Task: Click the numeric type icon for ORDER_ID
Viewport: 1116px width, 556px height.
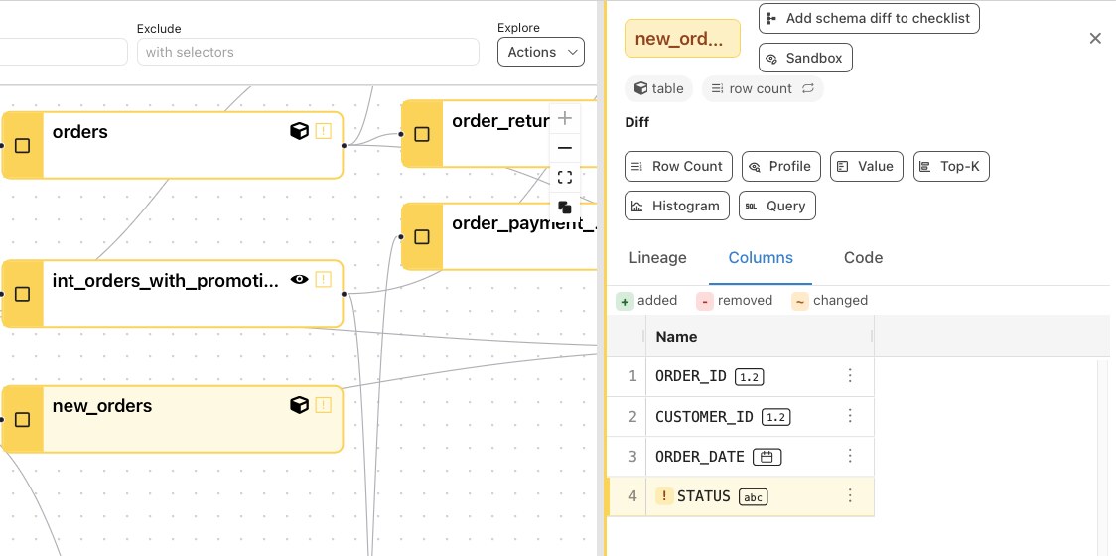Action: [x=749, y=376]
